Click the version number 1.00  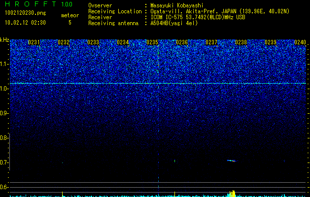(67, 4)
